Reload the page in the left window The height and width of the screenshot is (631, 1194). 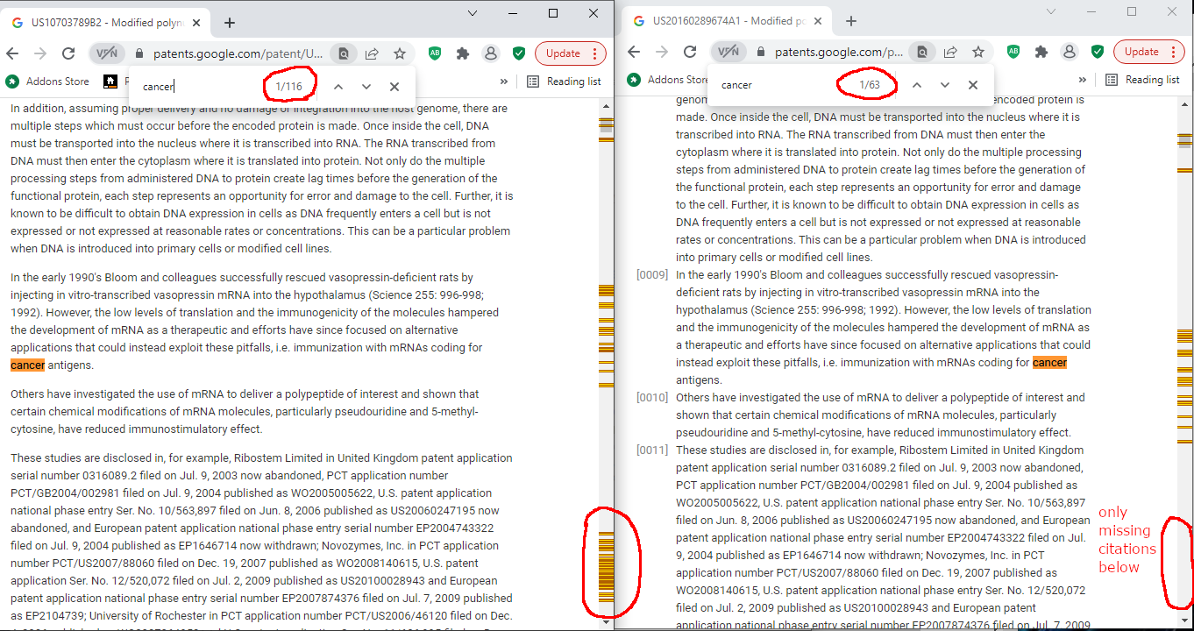pos(68,53)
